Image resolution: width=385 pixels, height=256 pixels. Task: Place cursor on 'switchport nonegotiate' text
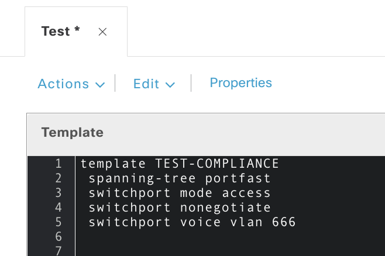(180, 207)
